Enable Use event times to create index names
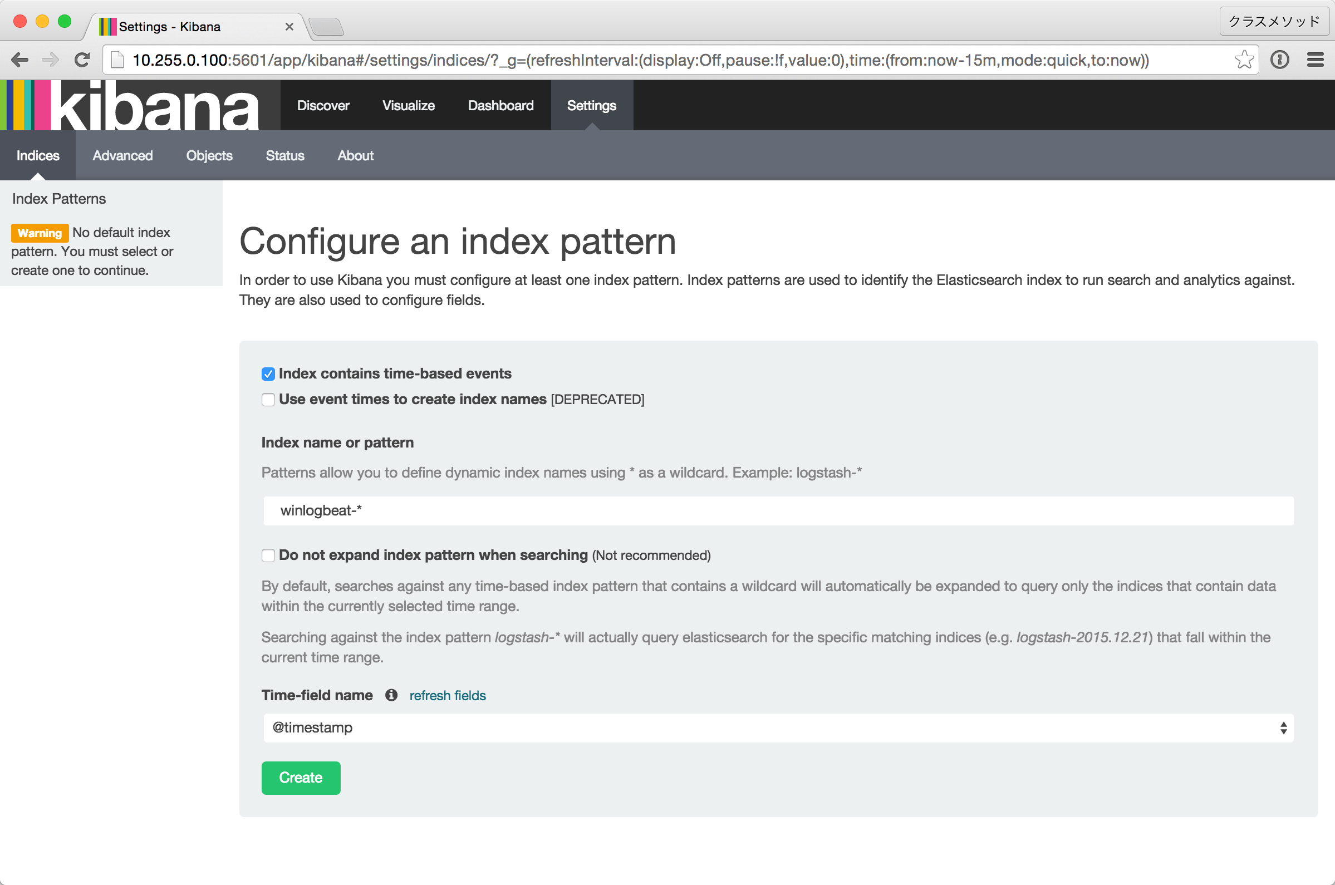Screen dimensions: 1335x885 pos(268,400)
